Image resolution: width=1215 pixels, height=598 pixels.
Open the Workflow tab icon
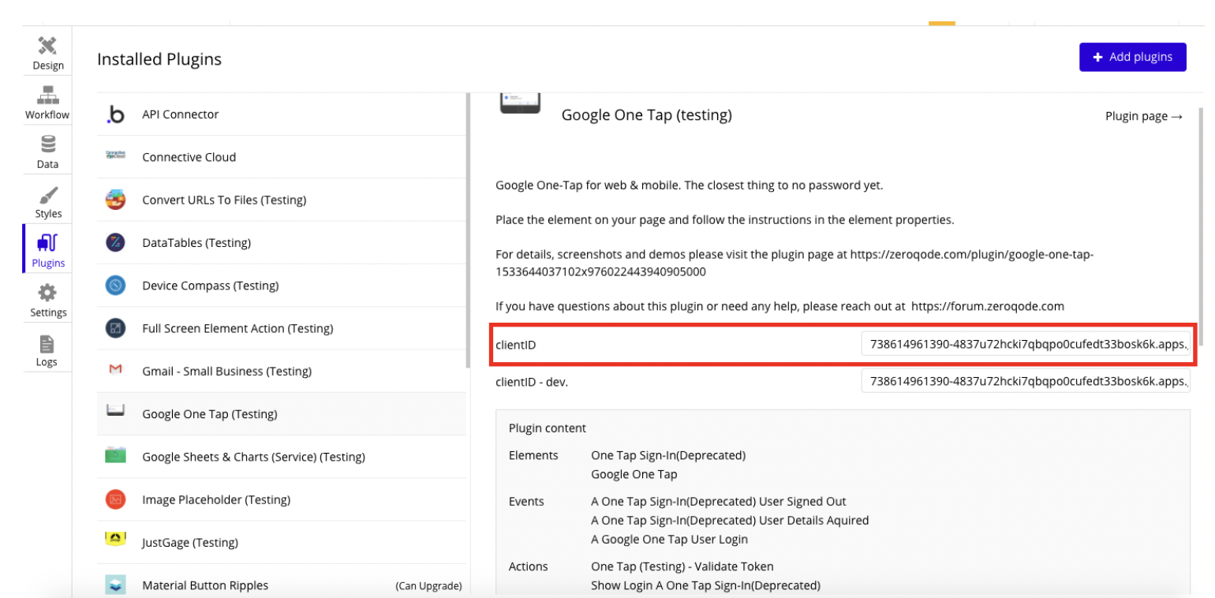tap(47, 95)
